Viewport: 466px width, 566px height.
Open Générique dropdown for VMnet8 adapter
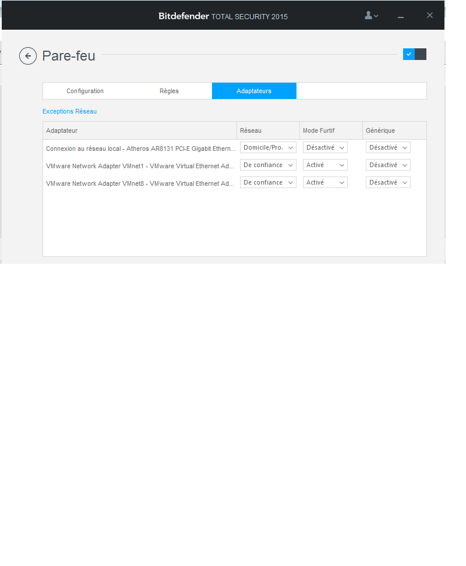tap(388, 182)
